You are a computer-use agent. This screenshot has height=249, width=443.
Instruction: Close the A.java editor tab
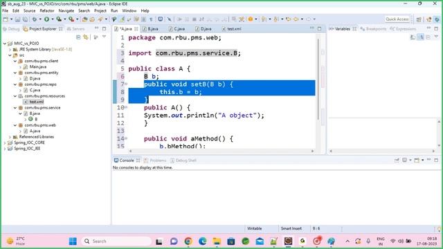(136, 29)
